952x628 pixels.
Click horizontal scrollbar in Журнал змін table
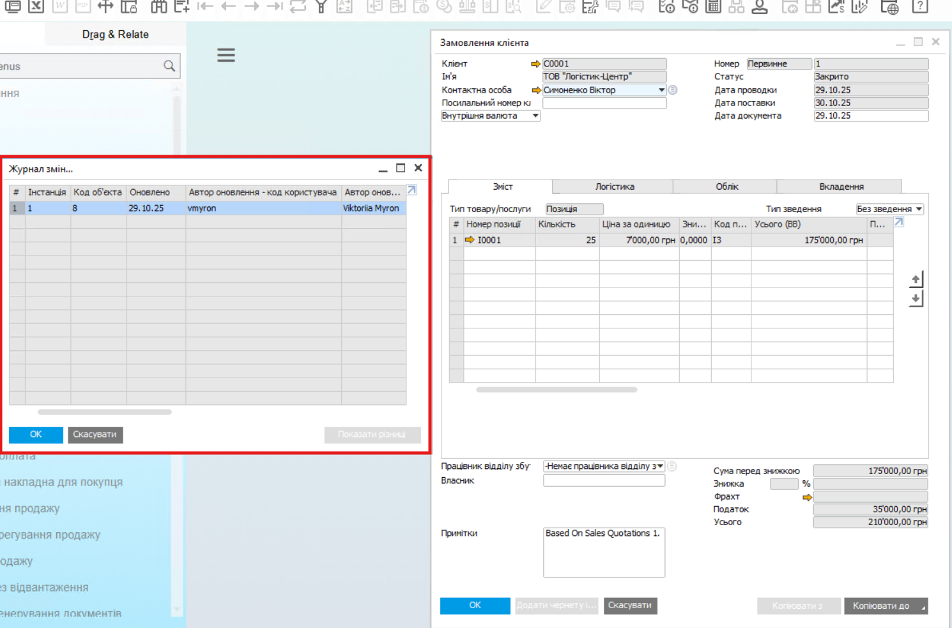click(105, 412)
